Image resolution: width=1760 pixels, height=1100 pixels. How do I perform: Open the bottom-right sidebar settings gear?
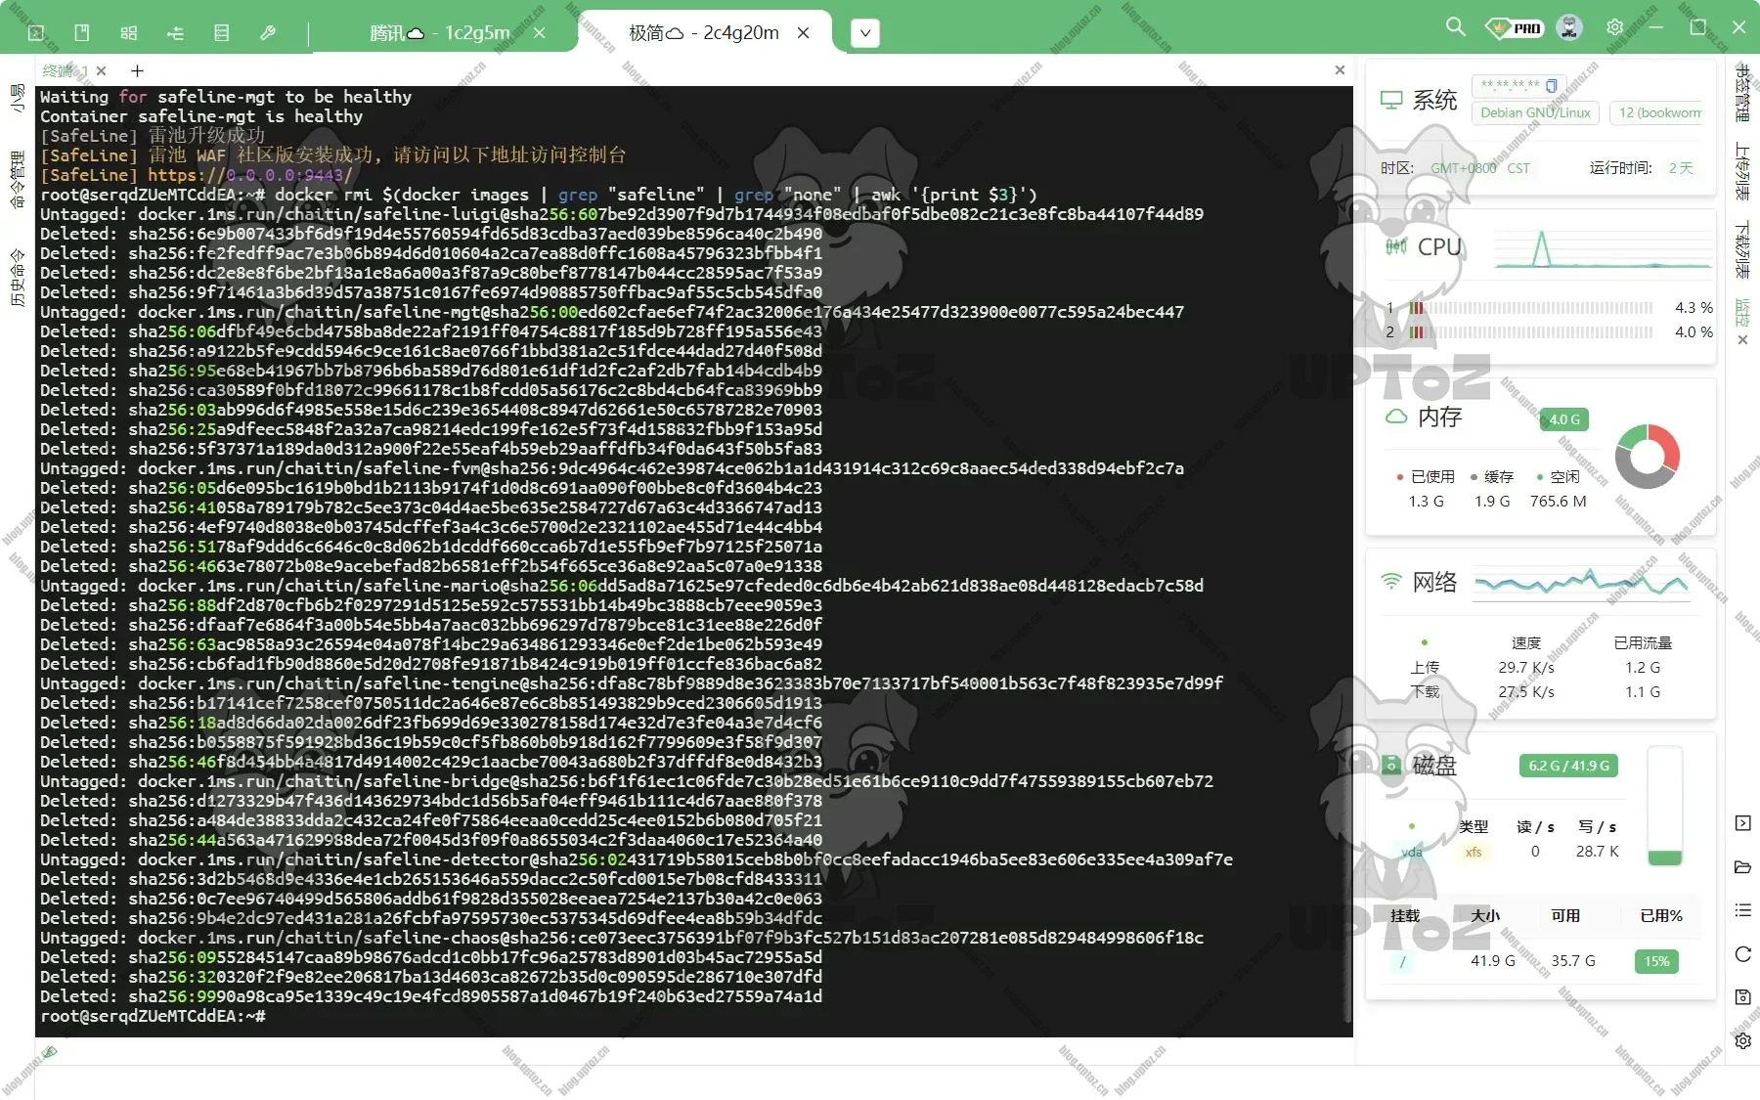click(1742, 1041)
